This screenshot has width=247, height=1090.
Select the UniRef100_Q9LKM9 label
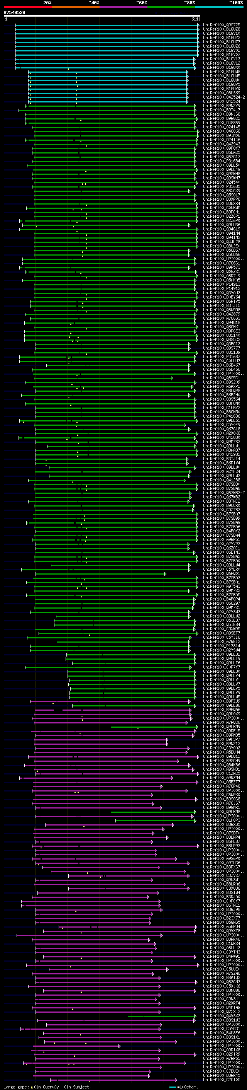tap(222, 727)
